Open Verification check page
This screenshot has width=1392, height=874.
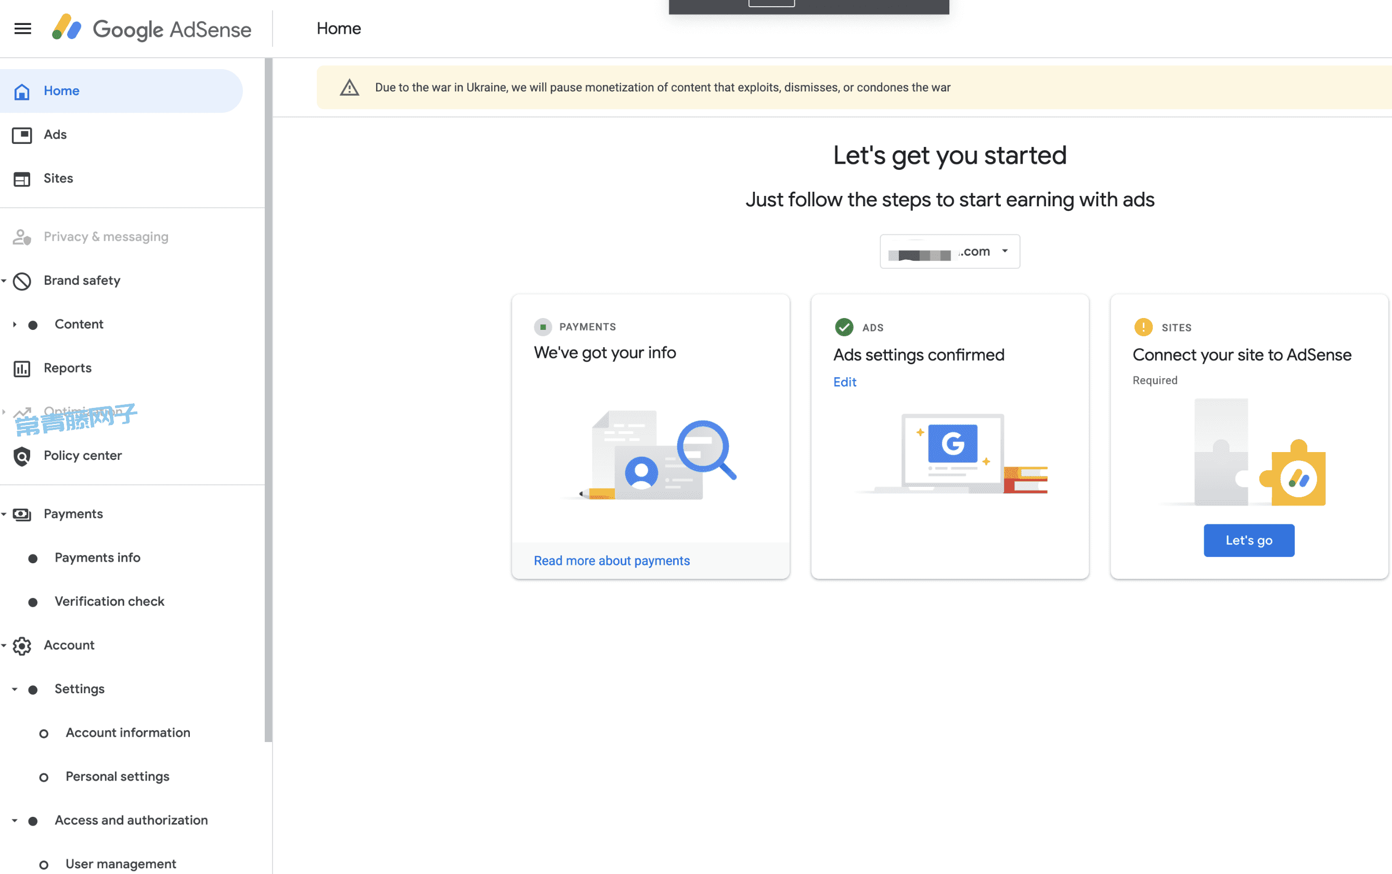[x=109, y=602]
